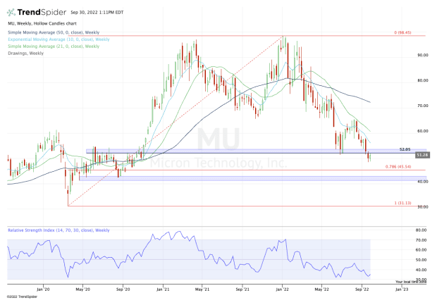This screenshot has width=437, height=300.
Task: Click the Sep '22 date axis label
Action: (x=362, y=289)
